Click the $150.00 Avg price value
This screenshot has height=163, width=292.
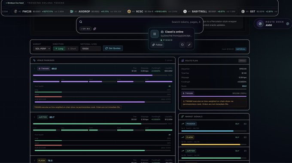point(243,69)
